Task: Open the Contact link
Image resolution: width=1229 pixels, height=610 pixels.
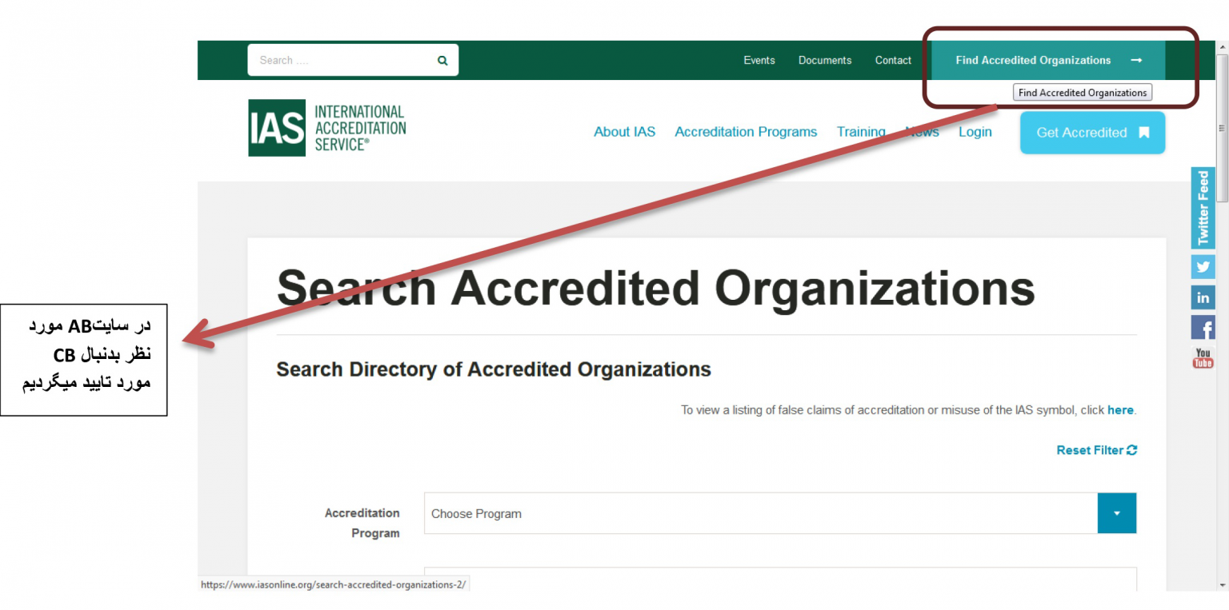Action: click(x=893, y=61)
